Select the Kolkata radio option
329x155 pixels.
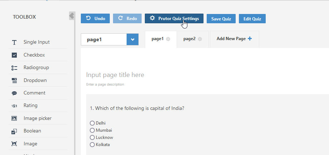click(x=92, y=145)
